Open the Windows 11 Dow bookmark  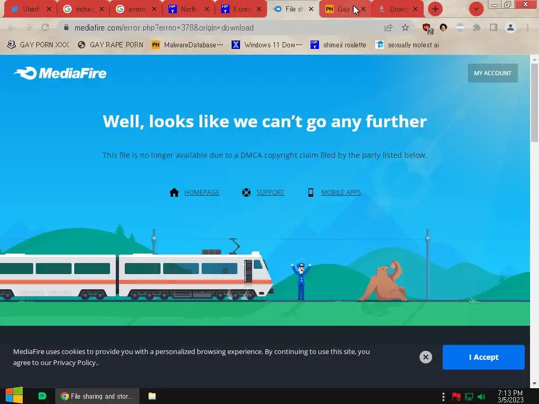267,45
